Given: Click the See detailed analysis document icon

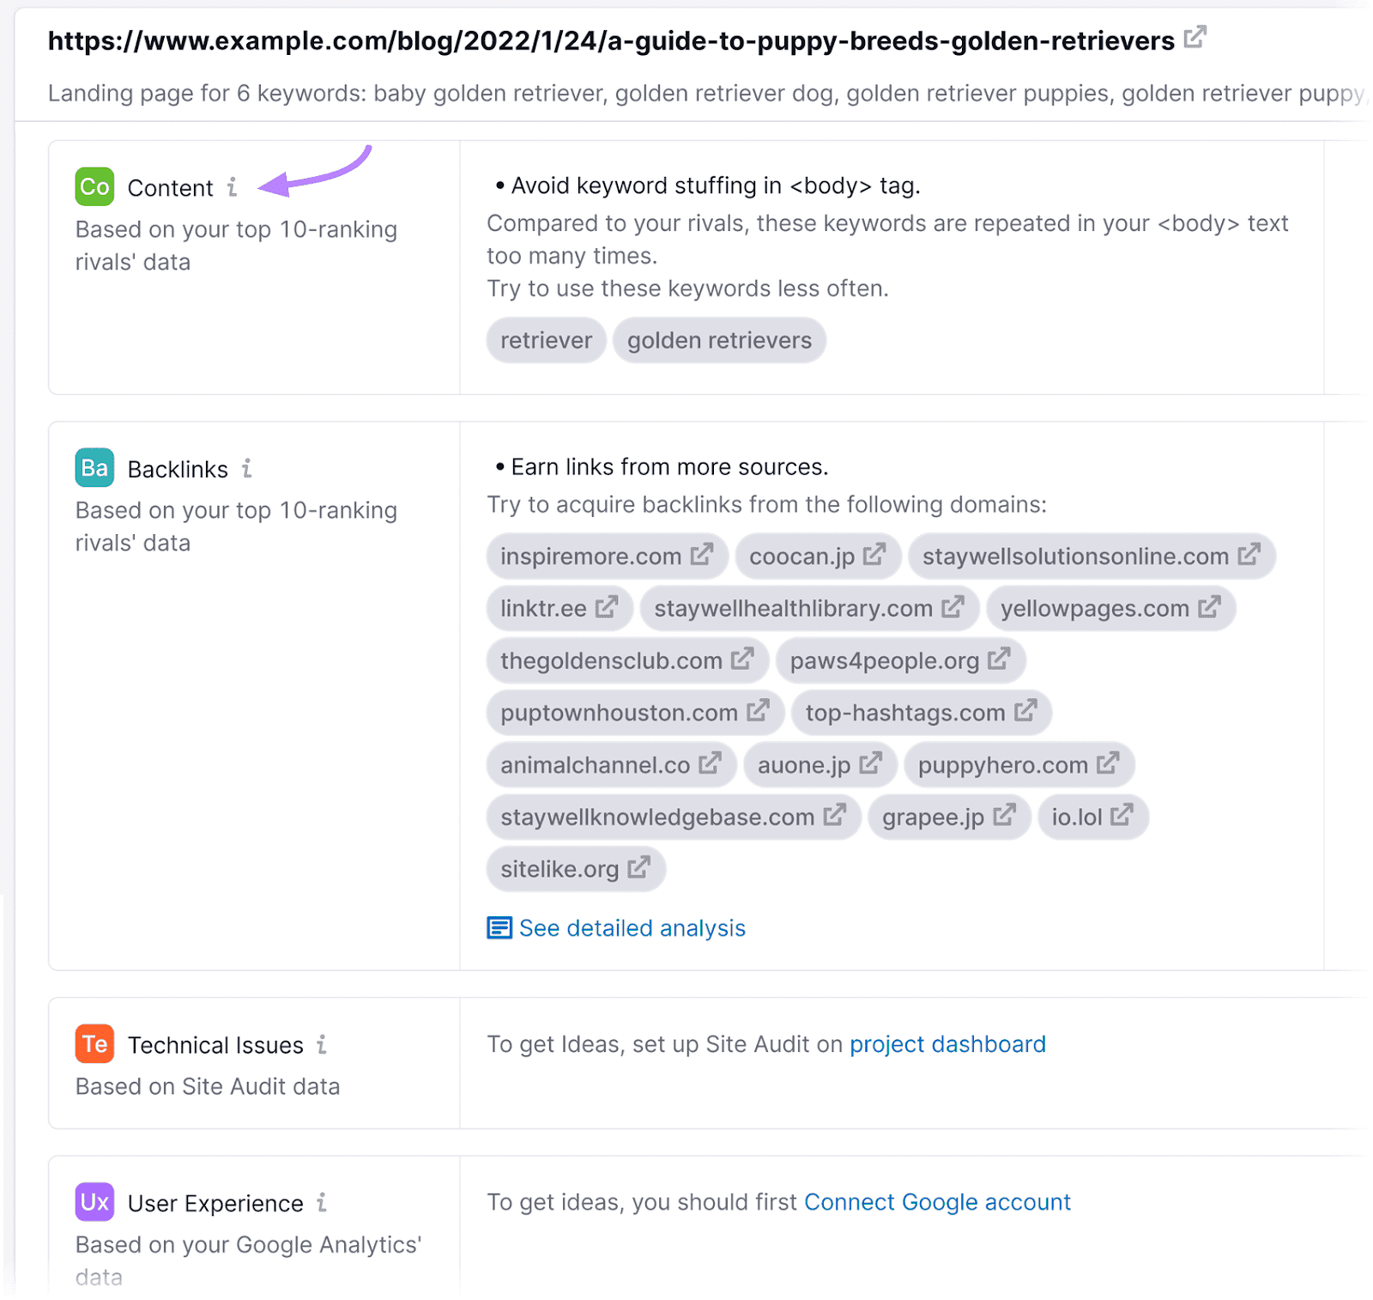Looking at the screenshot, I should point(499,928).
